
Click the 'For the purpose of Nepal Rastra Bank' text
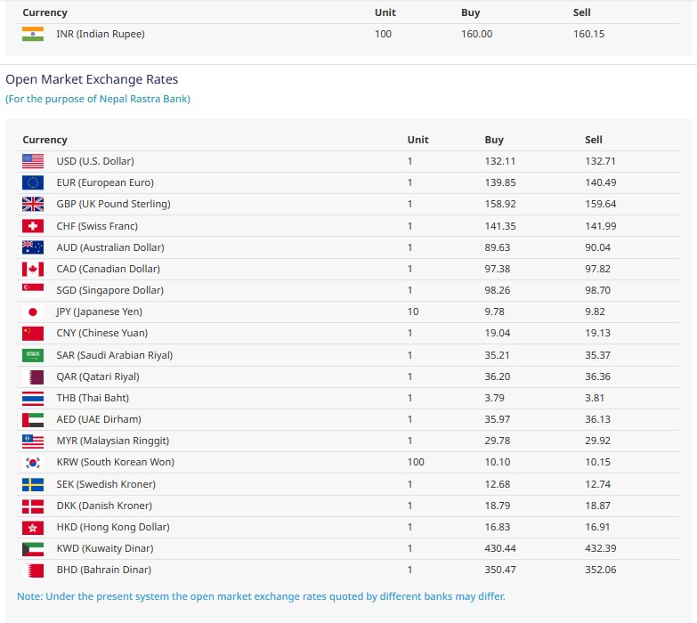click(98, 99)
